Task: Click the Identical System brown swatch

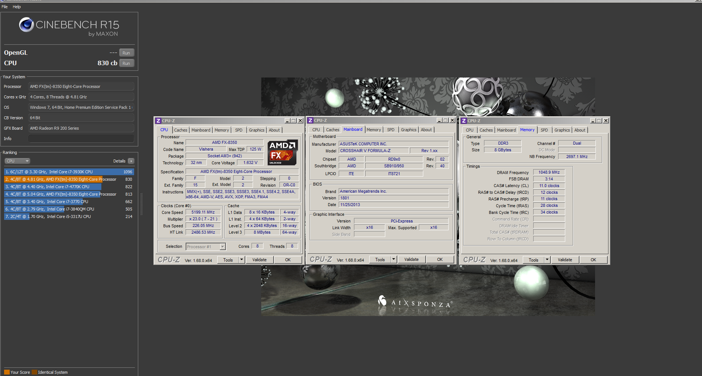Action: 34,372
